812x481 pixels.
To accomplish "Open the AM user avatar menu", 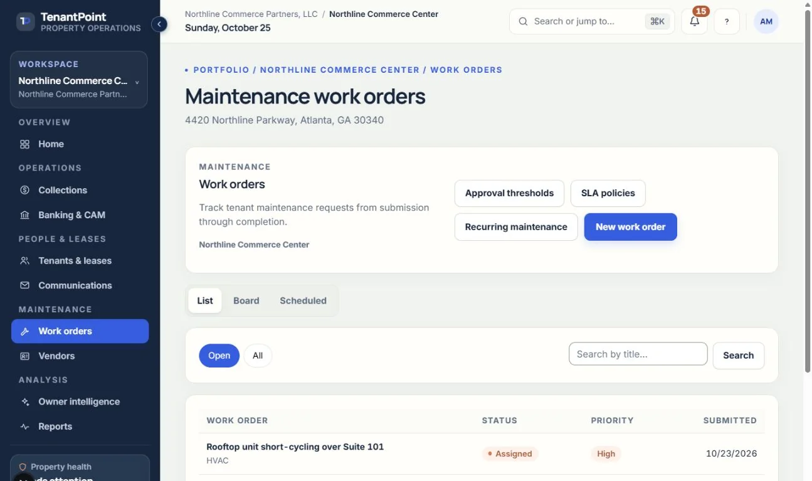I will (766, 21).
